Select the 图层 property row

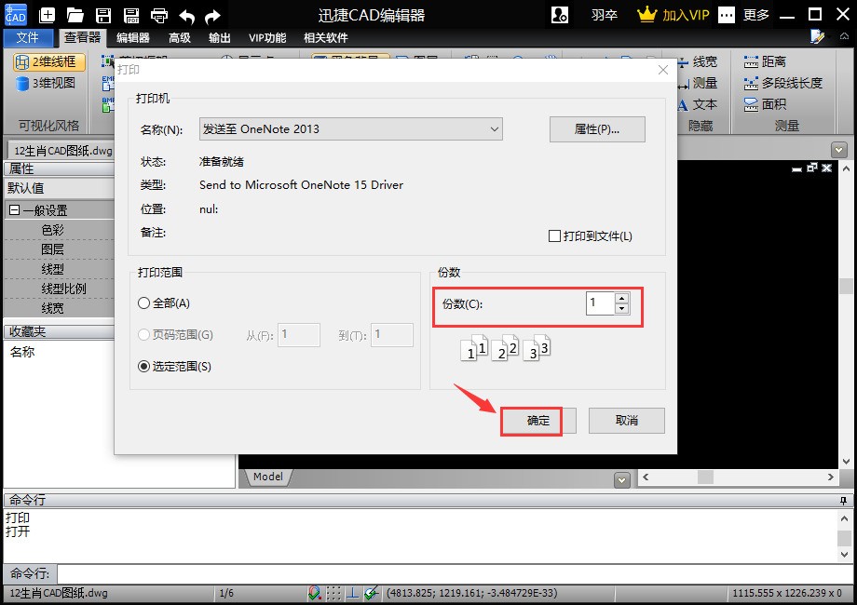pos(59,249)
